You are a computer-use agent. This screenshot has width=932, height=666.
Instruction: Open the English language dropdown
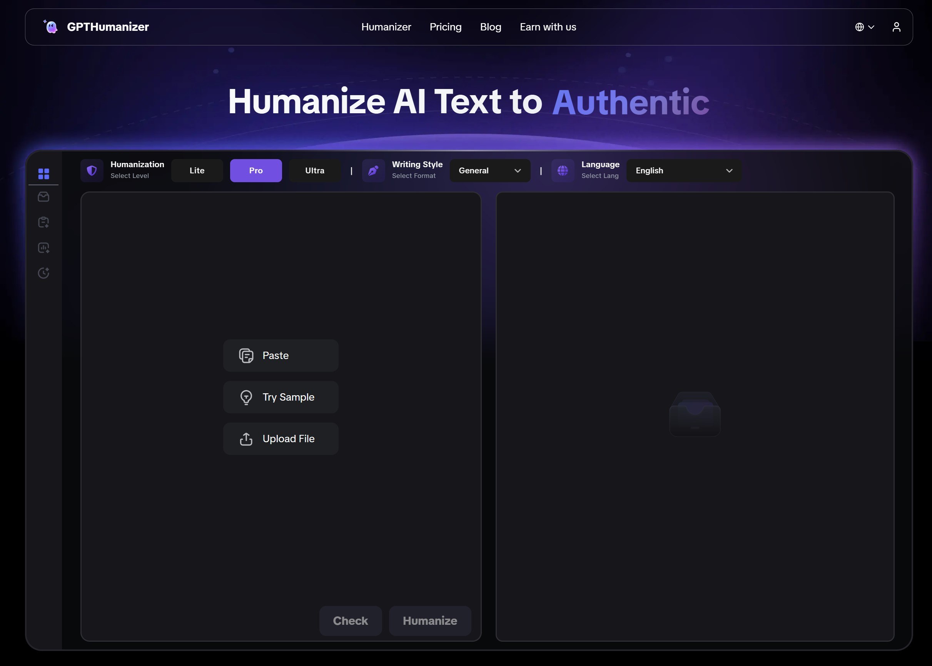tap(683, 170)
